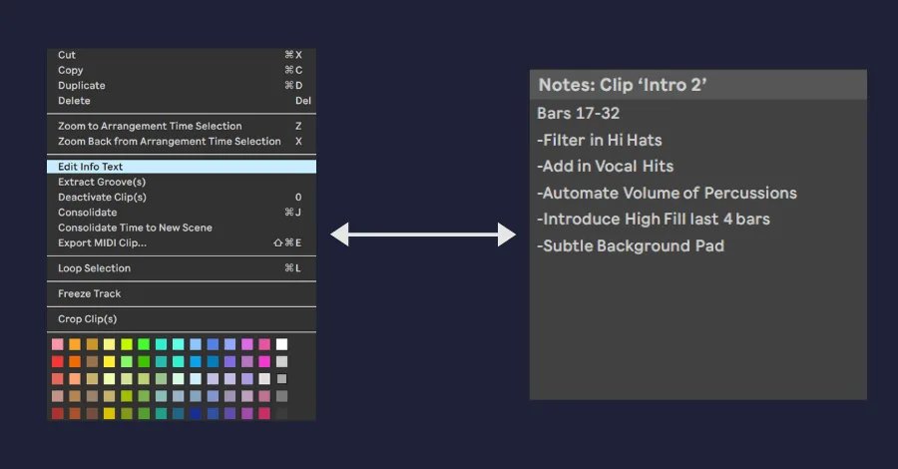Click Crop Clip(s) in the menu
Screen dimensions: 898x469
point(181,319)
